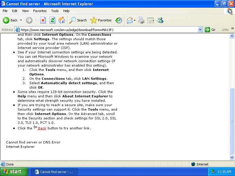Expand the Address bar dropdown arrow
The width and height of the screenshot is (235, 176).
coord(200,30)
